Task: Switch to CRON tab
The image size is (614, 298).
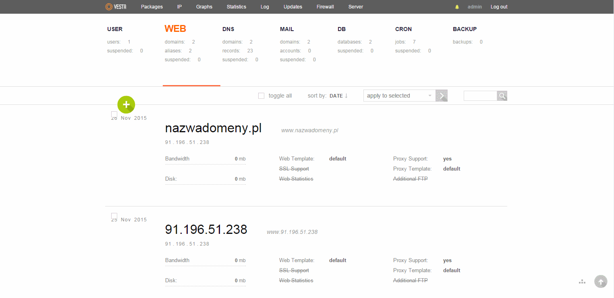Action: [x=403, y=29]
